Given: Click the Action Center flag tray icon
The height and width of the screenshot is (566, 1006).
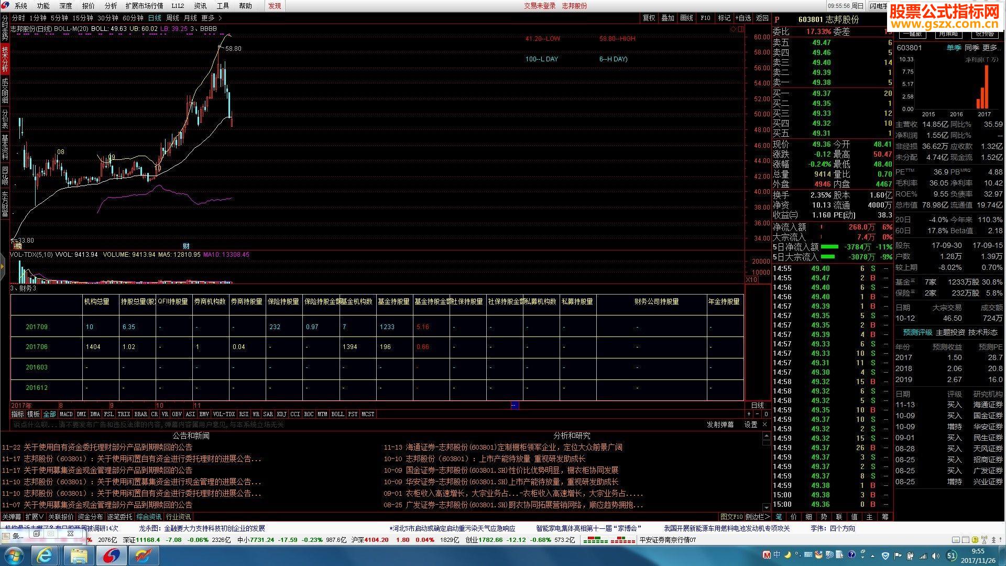Looking at the screenshot, I should [898, 556].
